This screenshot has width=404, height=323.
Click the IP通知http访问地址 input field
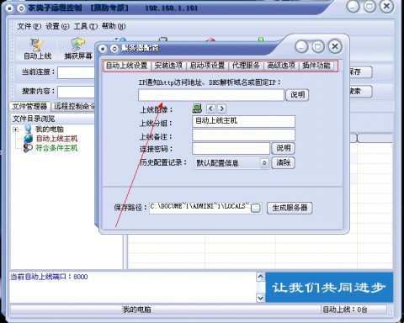point(211,95)
